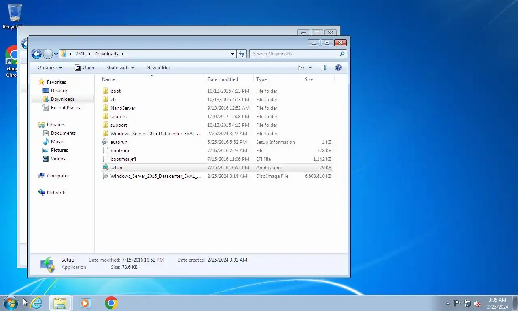
Task: Expand the address bar history dropdown
Action: (232, 54)
